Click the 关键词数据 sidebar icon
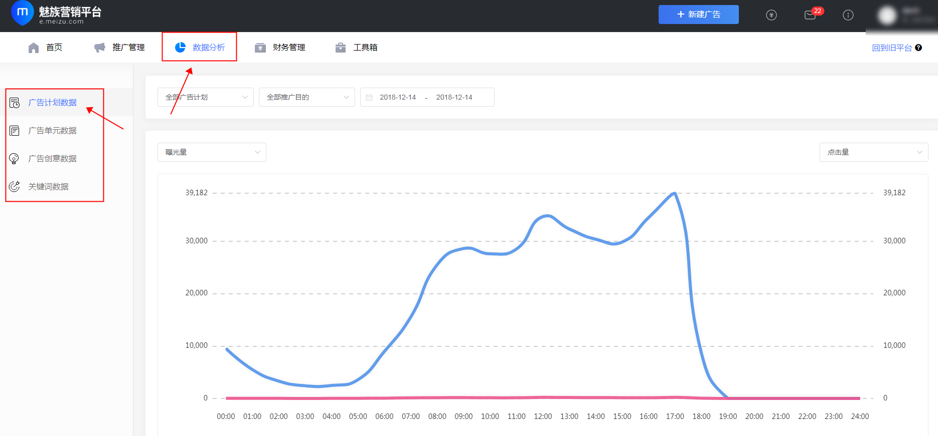Screen dimensions: 938x436 pyautogui.click(x=15, y=187)
